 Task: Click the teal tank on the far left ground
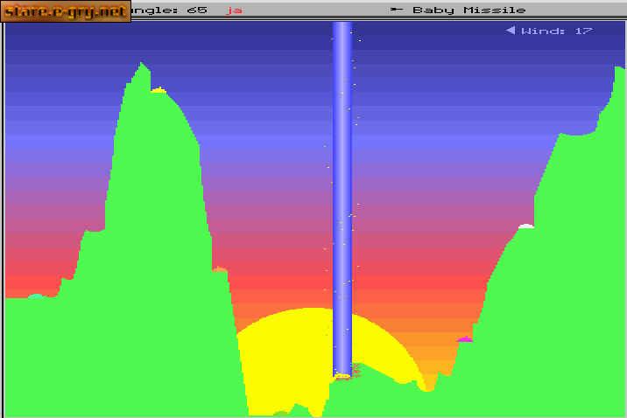tap(36, 296)
